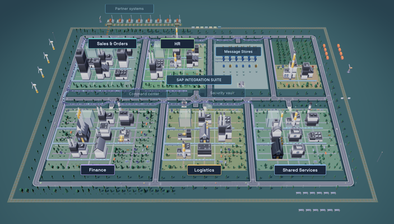Select the Security vault label
The image size is (394, 224).
[222, 93]
